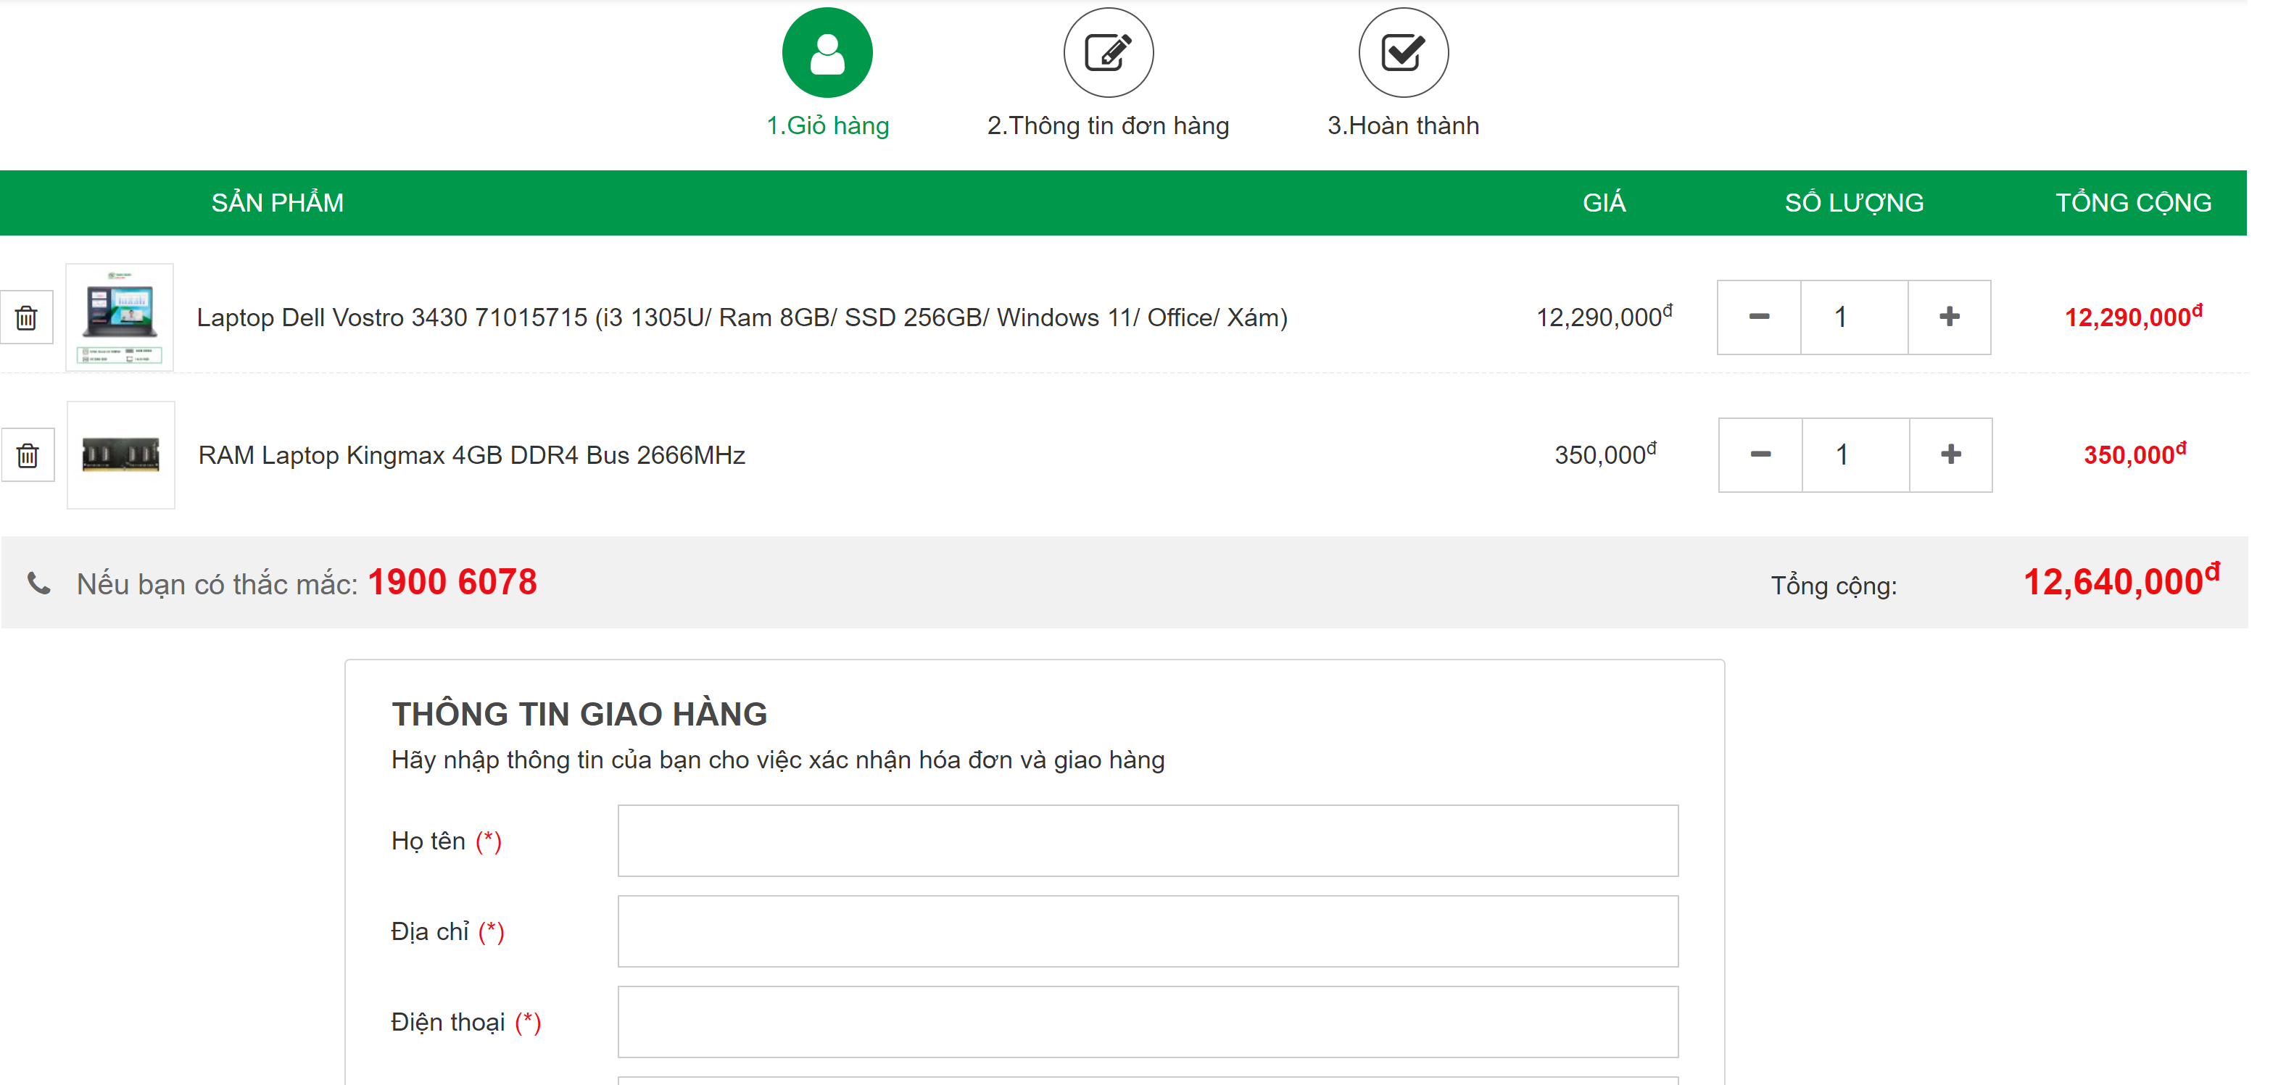The image size is (2294, 1085).
Task: Delete Kingmax RAM with trash icon
Action: pos(28,455)
